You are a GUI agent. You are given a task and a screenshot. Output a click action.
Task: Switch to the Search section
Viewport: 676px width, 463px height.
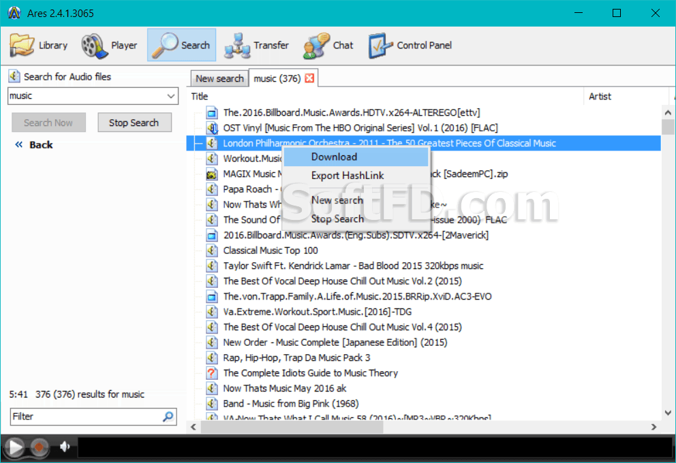click(181, 45)
